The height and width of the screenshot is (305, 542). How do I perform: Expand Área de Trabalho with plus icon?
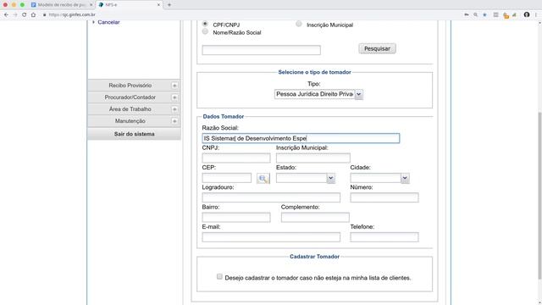coord(174,109)
